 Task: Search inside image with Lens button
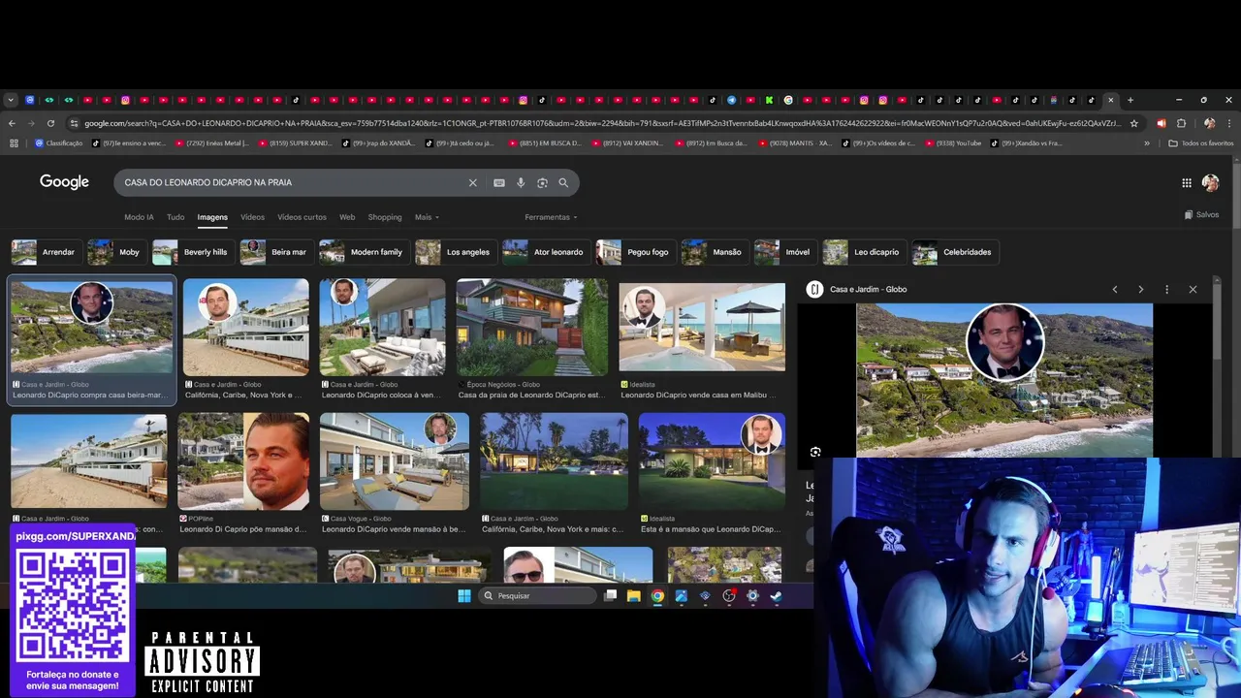pos(815,452)
